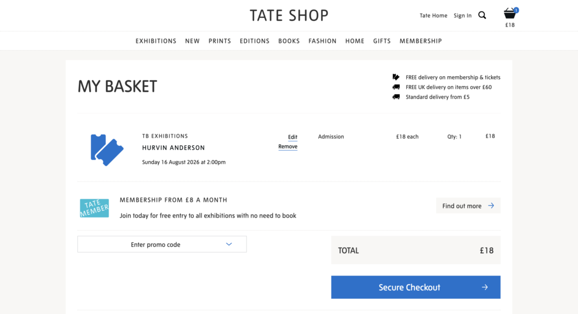Go to the Books section
This screenshot has width=578, height=314.
289,41
